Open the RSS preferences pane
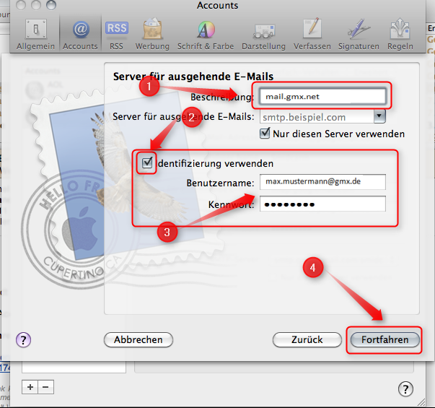435x408 pixels. [x=117, y=35]
